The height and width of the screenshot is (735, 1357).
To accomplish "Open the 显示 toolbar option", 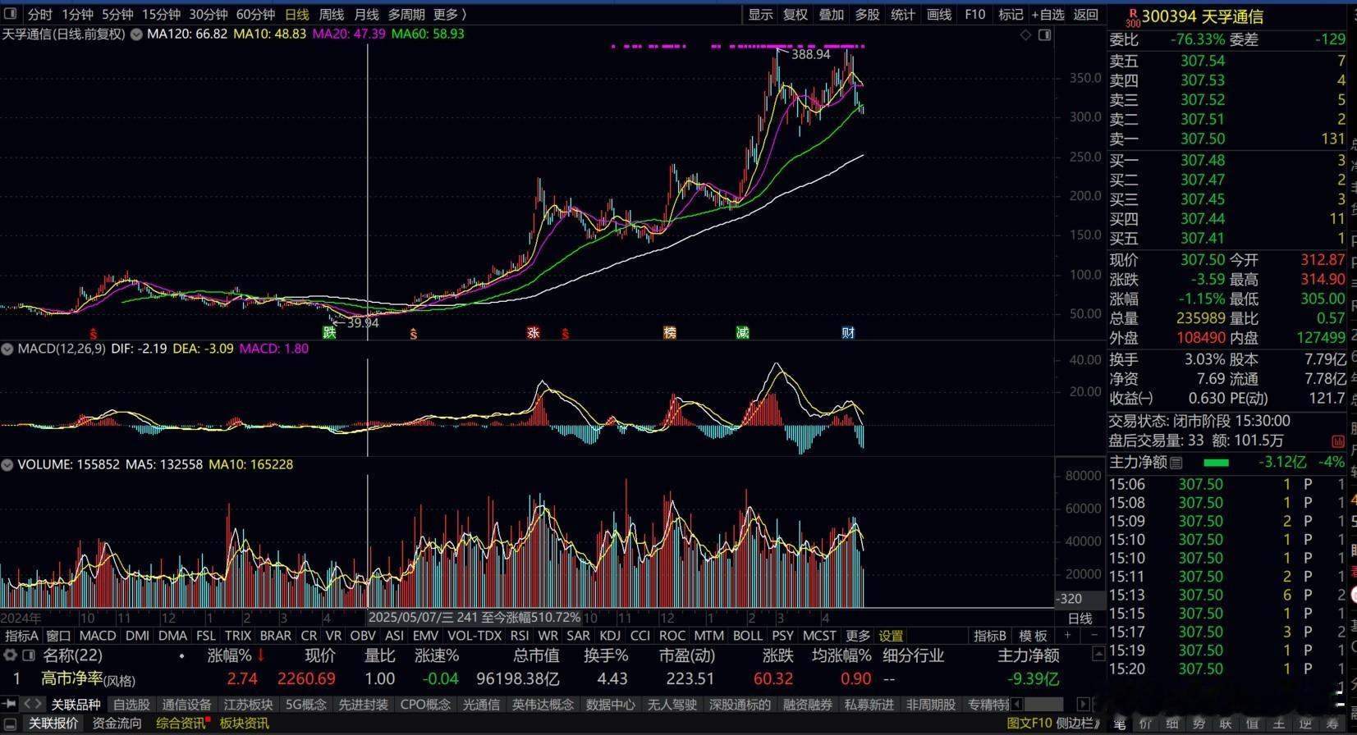I will (760, 14).
